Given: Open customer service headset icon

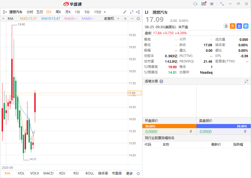Looking at the screenshot, I should pos(195,4).
